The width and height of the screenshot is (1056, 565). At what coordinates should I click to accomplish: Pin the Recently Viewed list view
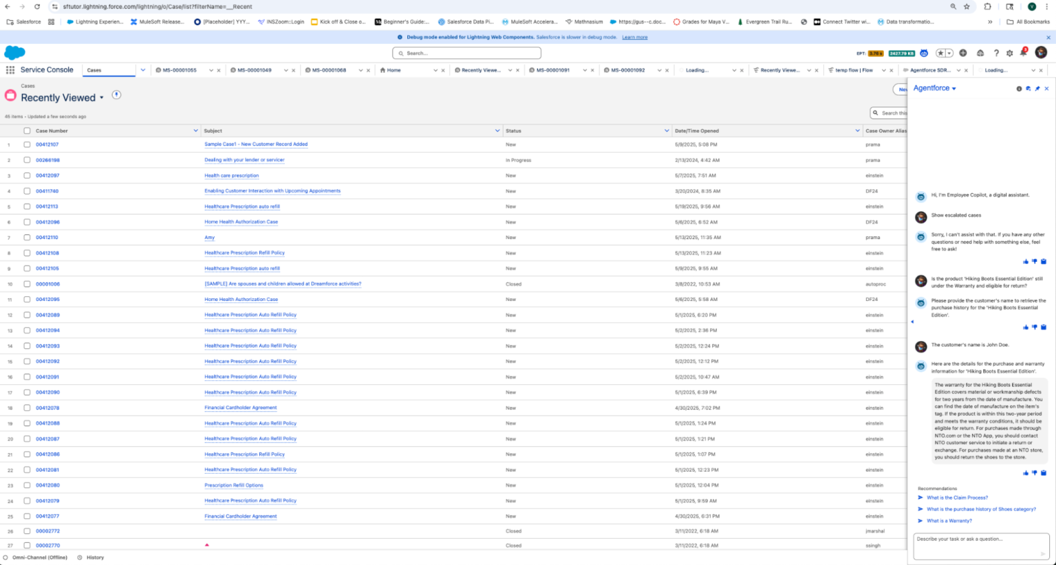click(x=116, y=95)
